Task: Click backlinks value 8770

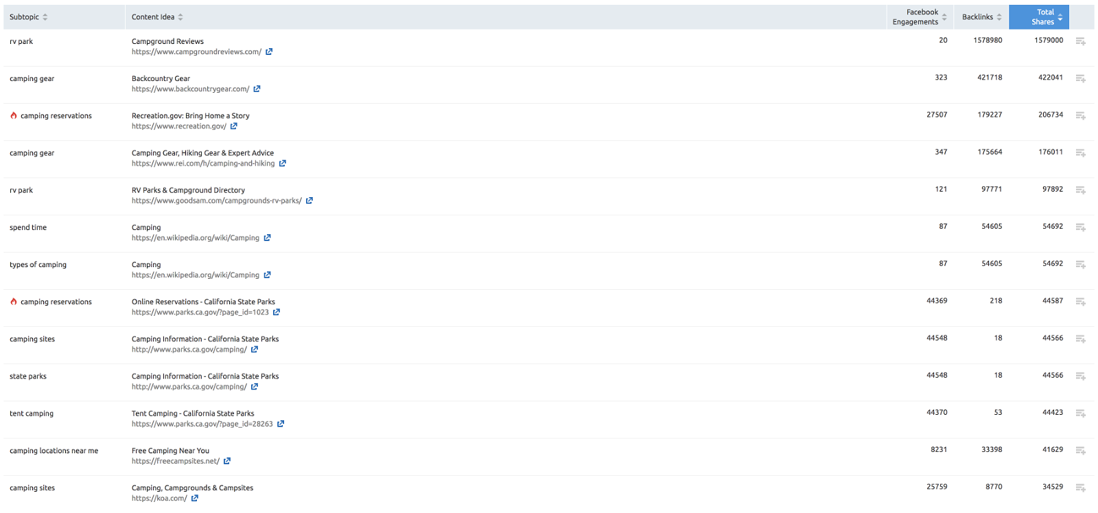Action: [x=994, y=486]
